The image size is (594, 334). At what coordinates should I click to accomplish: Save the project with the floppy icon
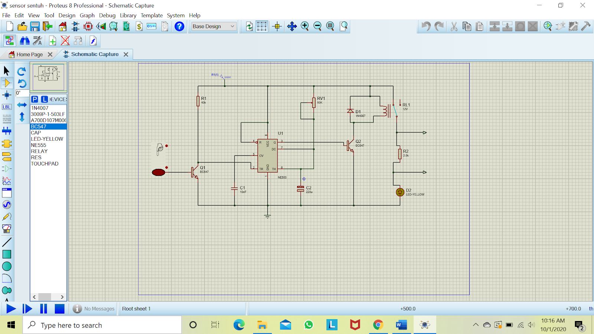[35, 26]
